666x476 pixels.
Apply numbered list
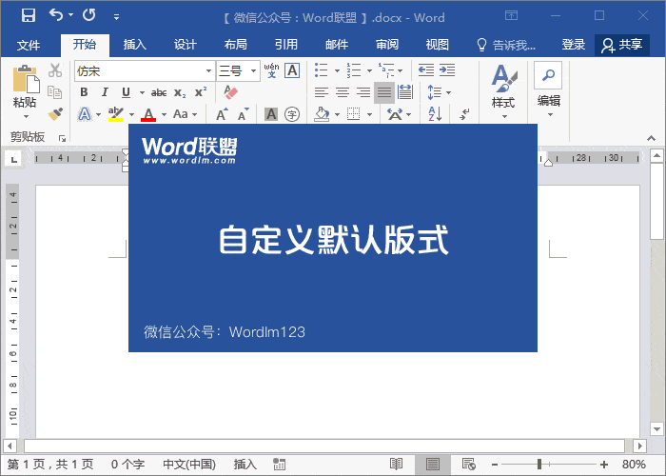tap(353, 70)
